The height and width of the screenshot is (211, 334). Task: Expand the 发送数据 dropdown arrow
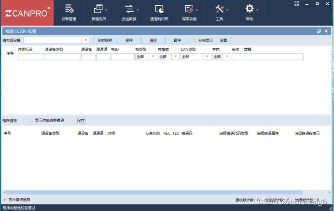pos(138,10)
